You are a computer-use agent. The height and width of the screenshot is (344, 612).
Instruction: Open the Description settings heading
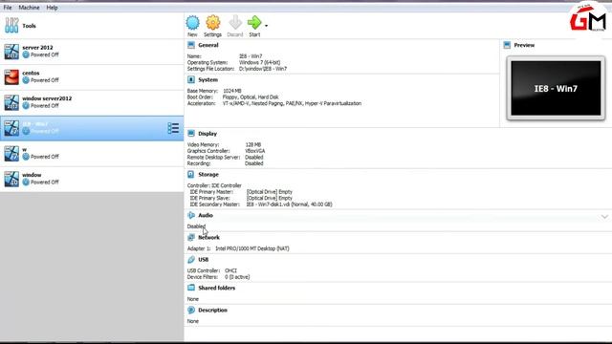click(212, 311)
